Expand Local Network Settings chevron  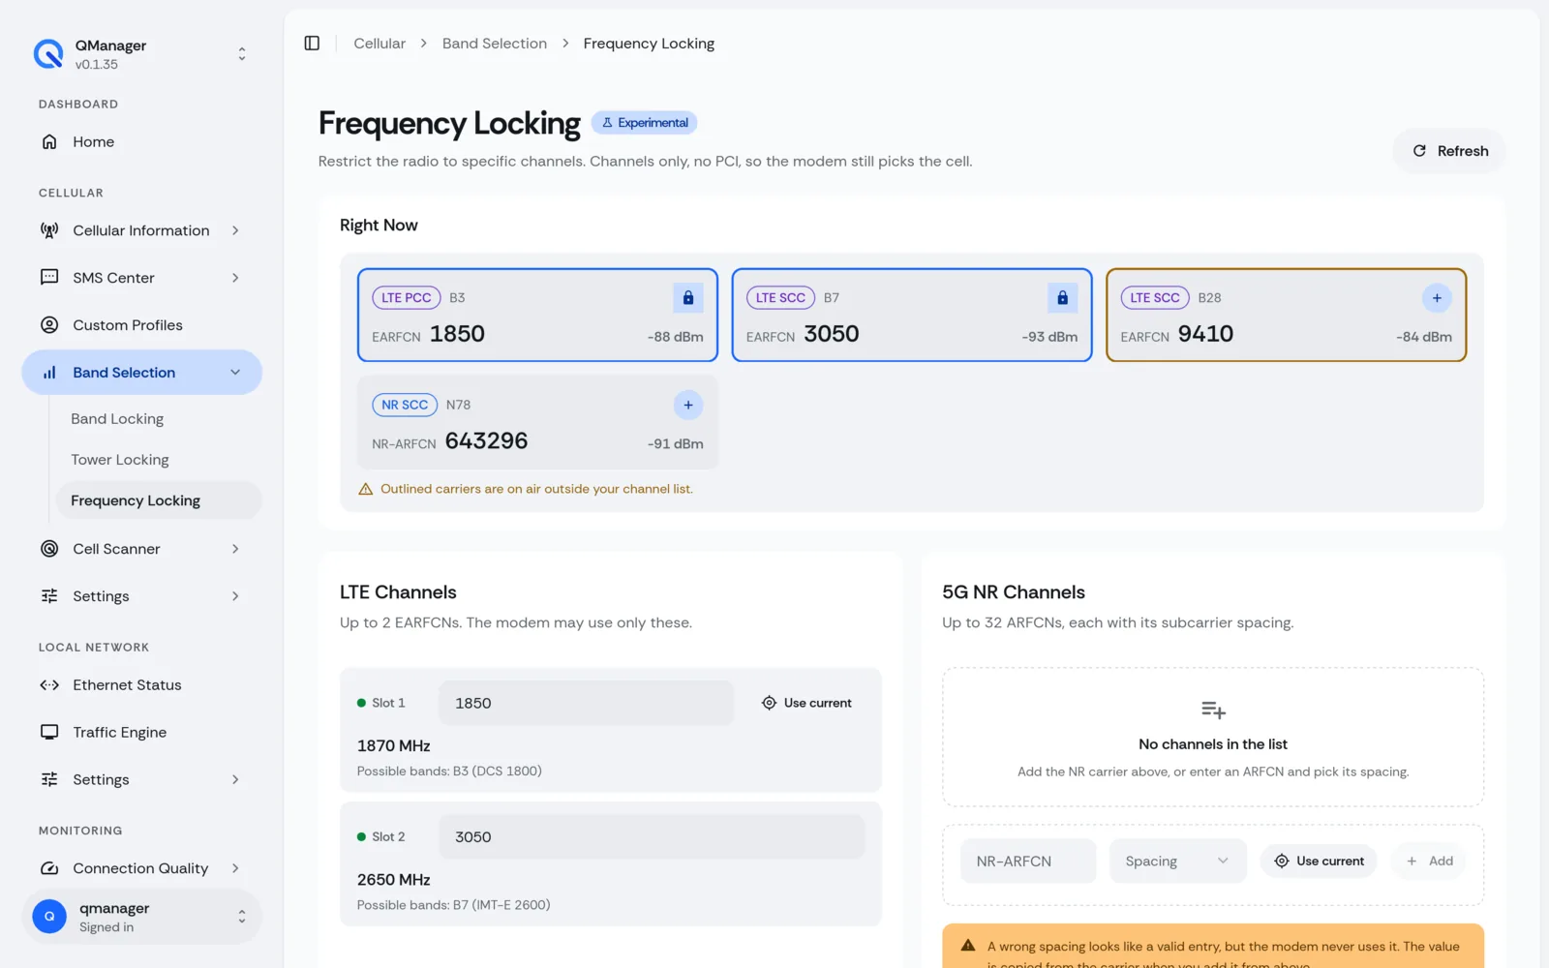(x=235, y=780)
